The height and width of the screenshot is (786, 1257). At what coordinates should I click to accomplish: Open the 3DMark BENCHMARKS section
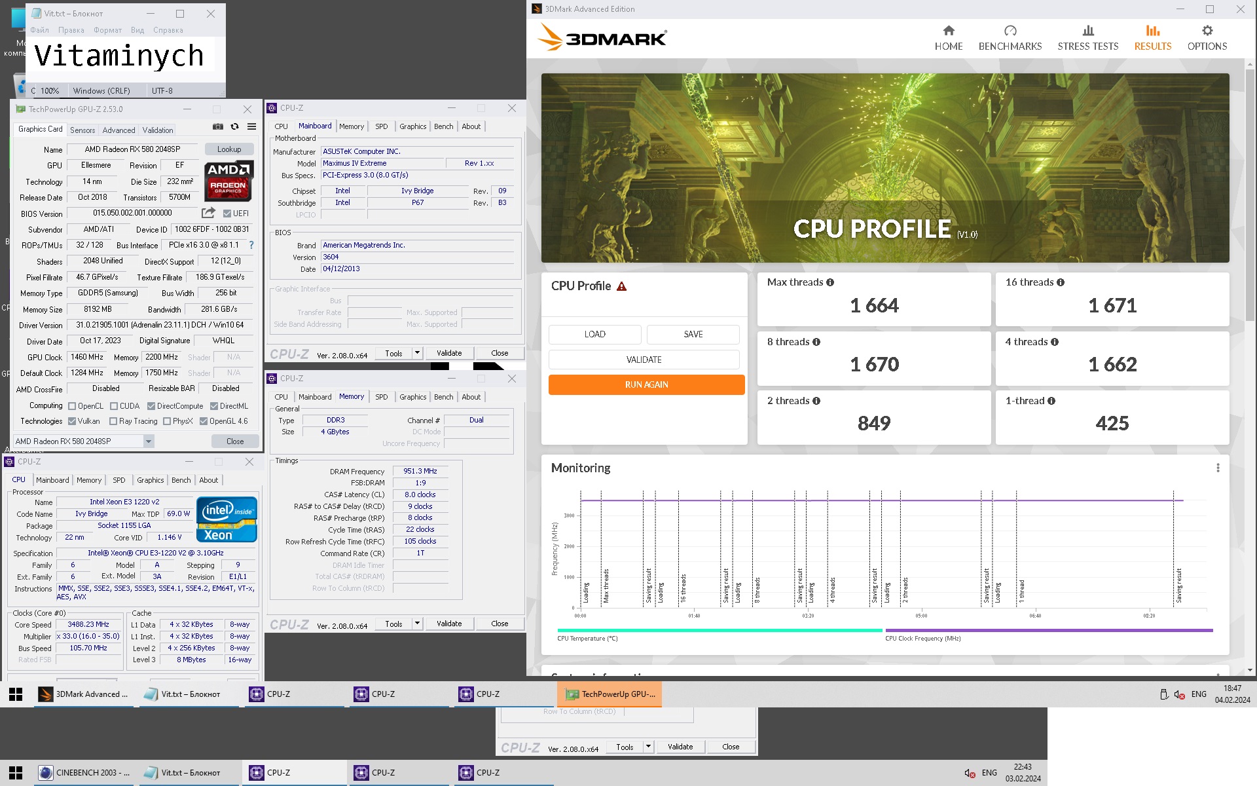click(x=1010, y=38)
